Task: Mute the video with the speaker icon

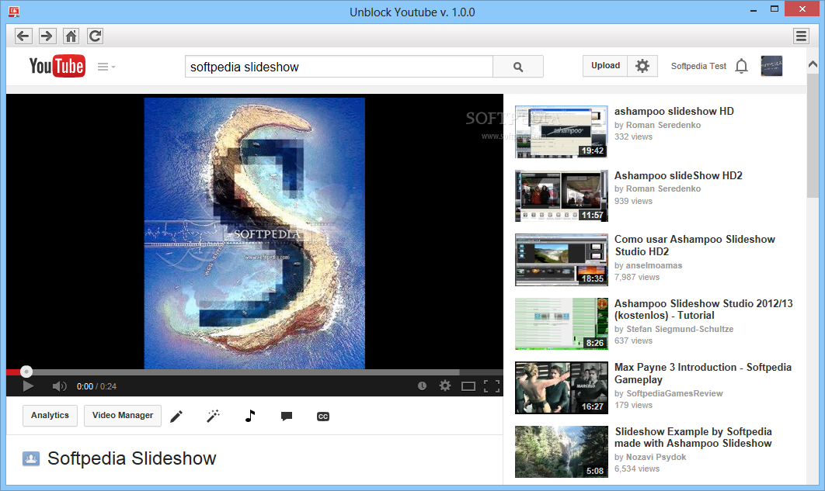Action: coord(60,386)
